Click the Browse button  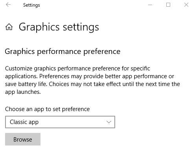[23, 139]
